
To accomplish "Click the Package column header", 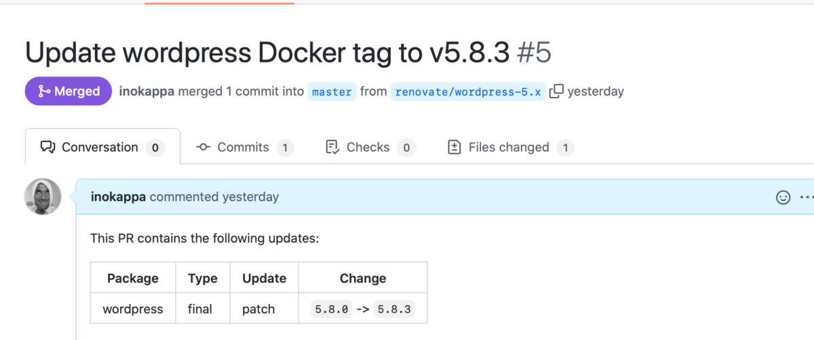I will [133, 278].
